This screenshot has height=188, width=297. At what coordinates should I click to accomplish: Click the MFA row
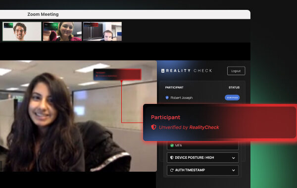tap(202, 145)
